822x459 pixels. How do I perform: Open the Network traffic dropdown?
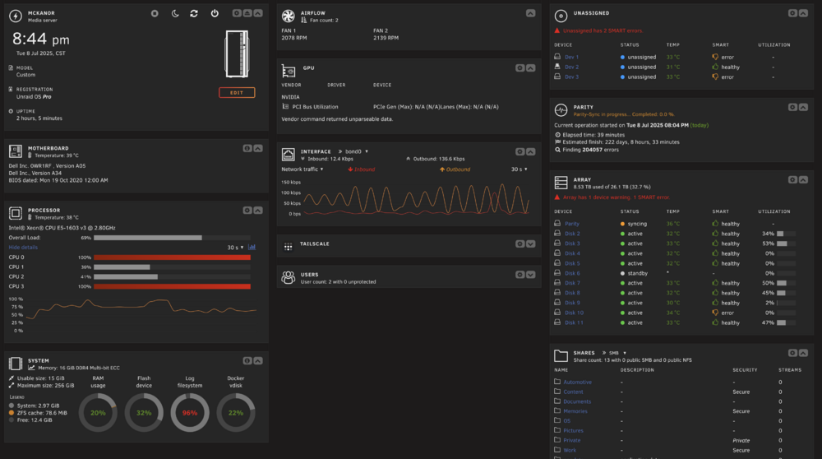(302, 169)
